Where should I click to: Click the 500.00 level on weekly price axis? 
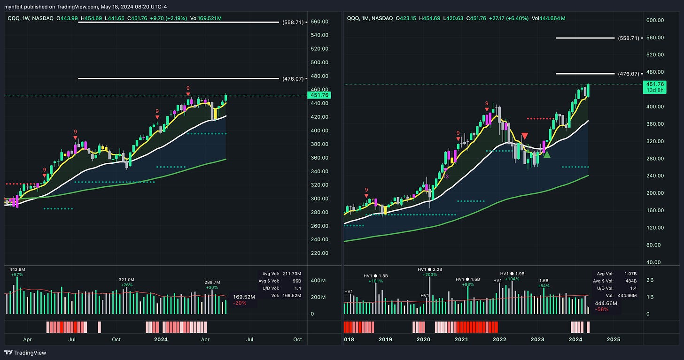pos(319,62)
